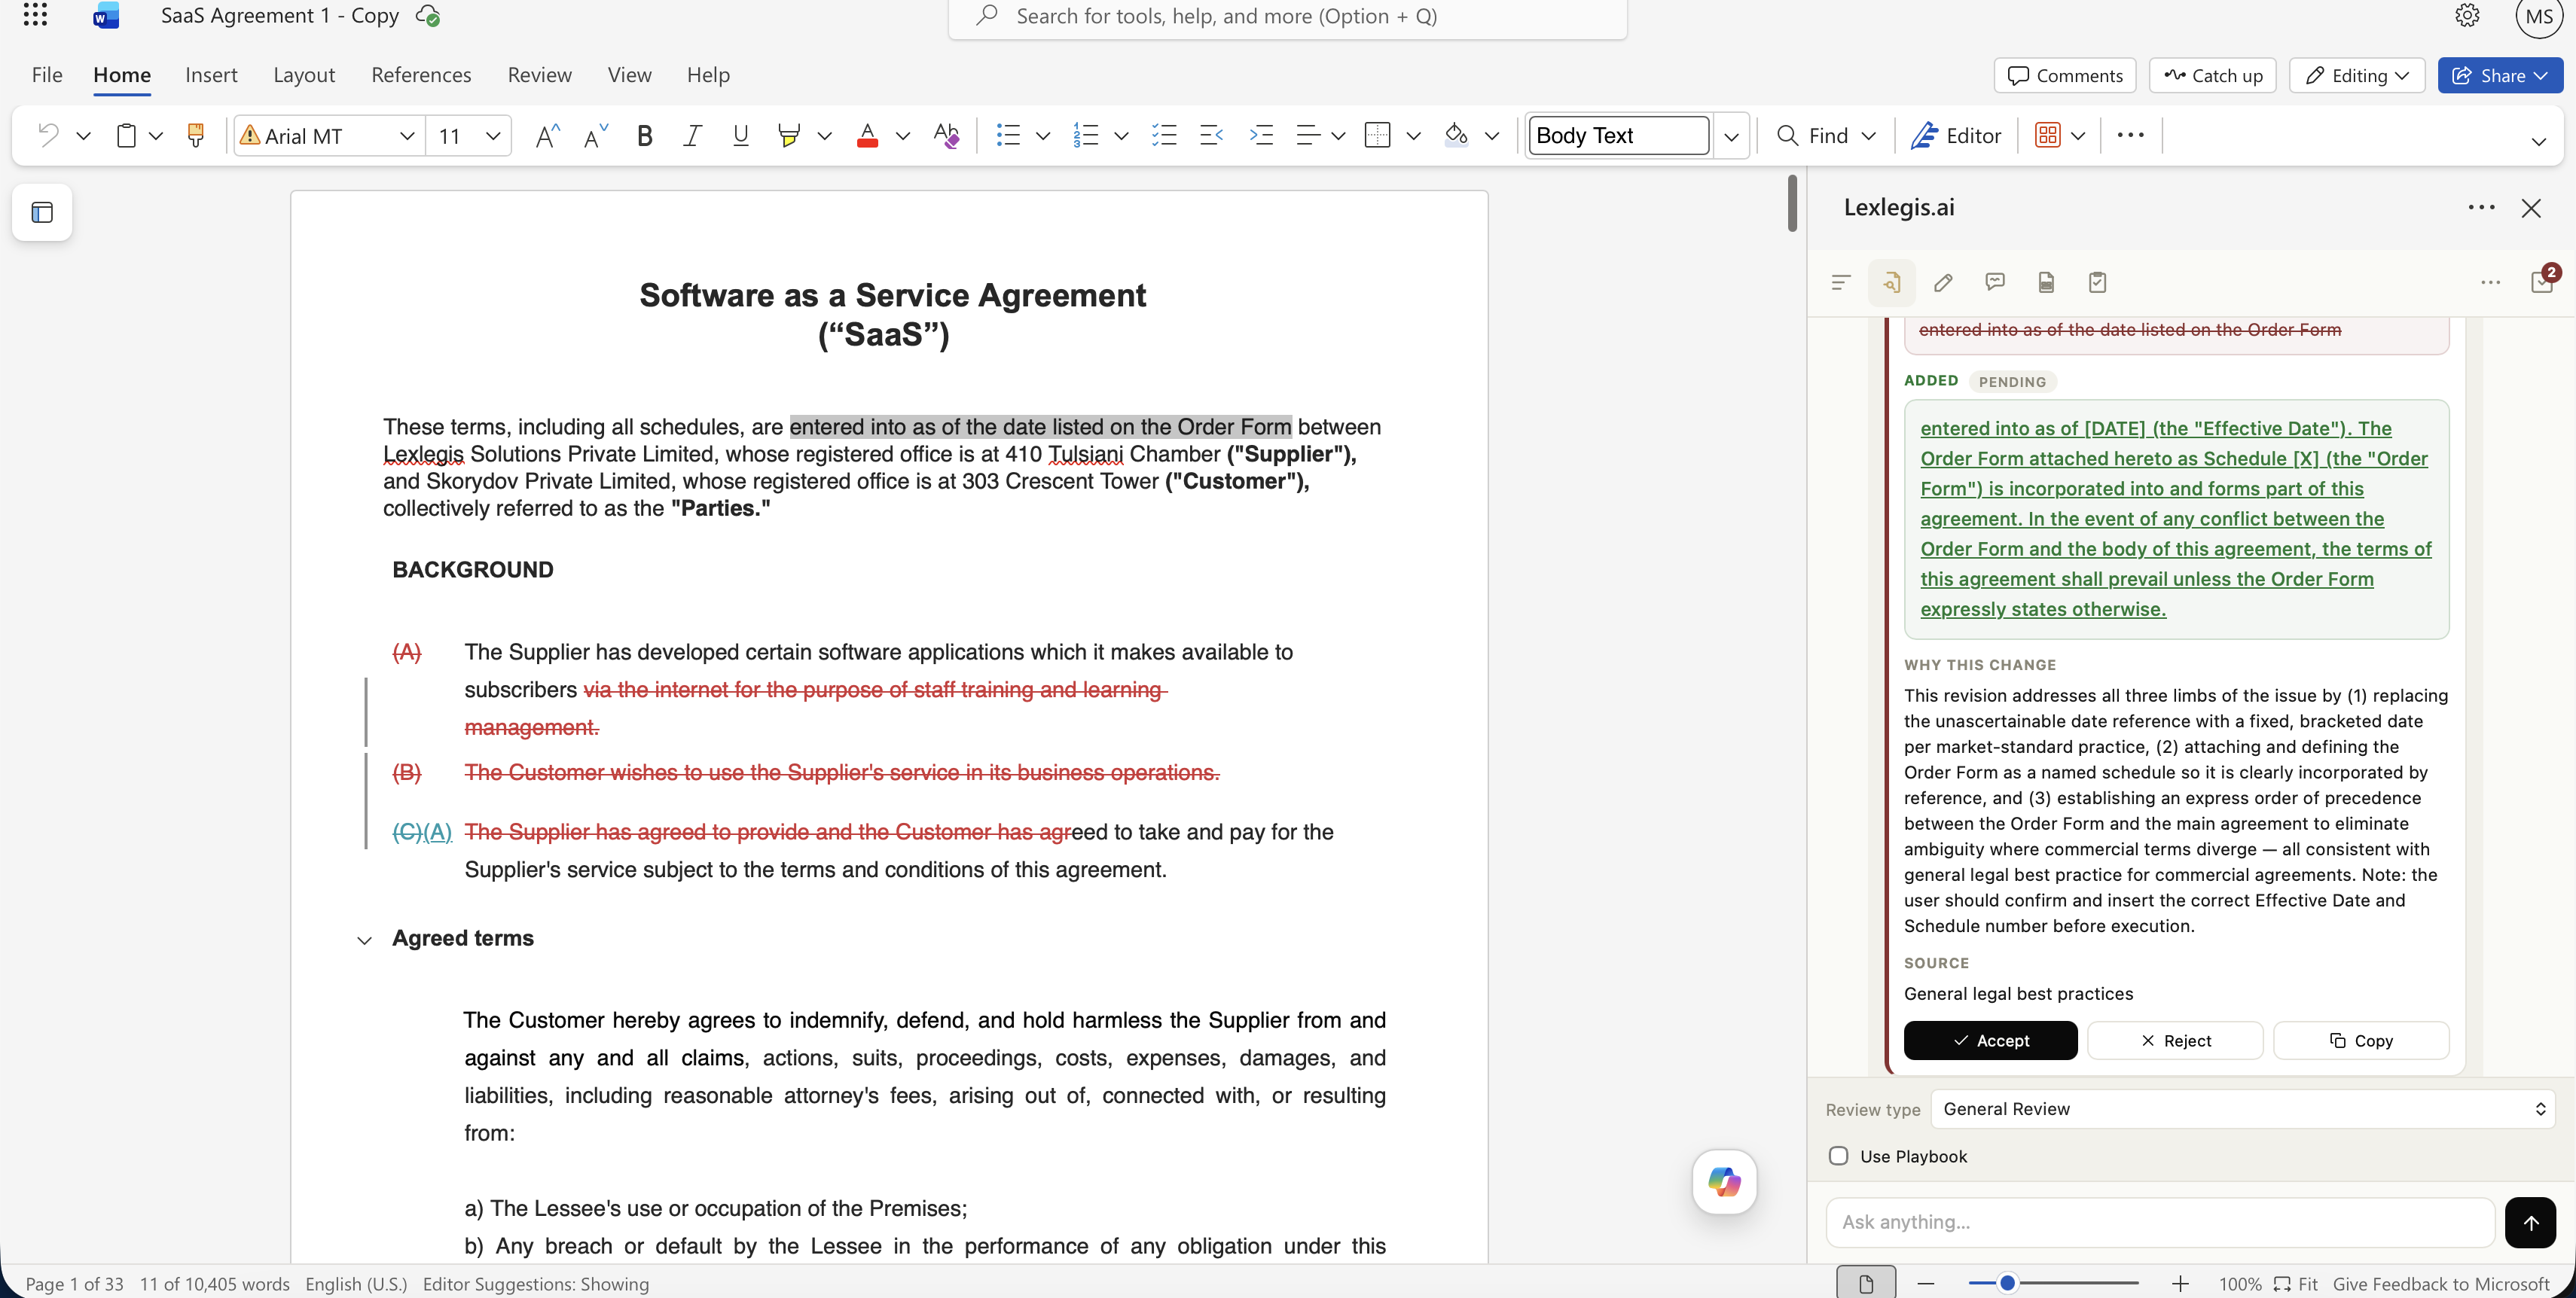Click the Undo icon
Viewport: 2576px width, 1298px height.
[x=47, y=135]
